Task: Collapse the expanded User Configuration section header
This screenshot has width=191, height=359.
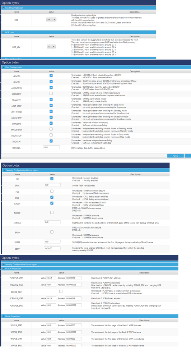Action: click(96, 67)
